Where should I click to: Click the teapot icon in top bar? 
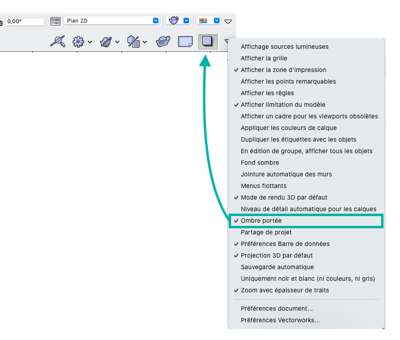(174, 20)
